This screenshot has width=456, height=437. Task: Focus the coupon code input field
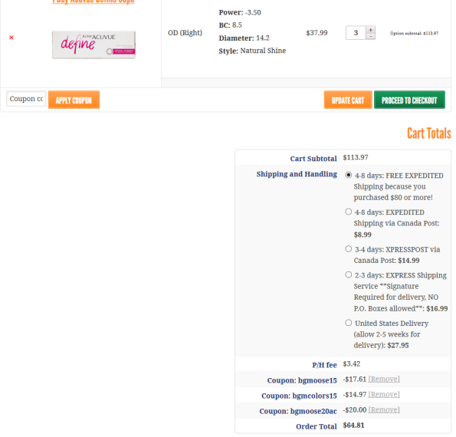point(26,99)
